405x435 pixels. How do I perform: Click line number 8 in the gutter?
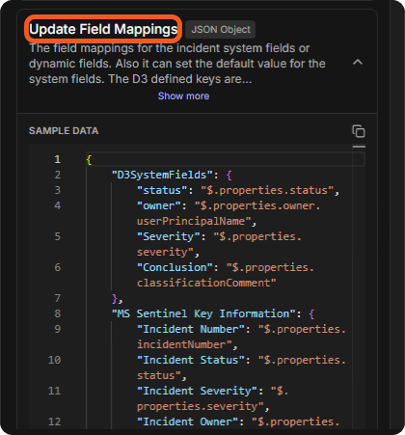57,313
